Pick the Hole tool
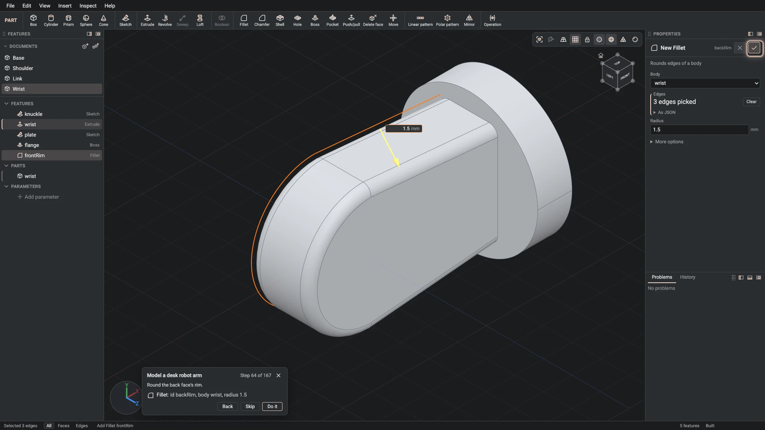The width and height of the screenshot is (765, 430). coord(298,20)
